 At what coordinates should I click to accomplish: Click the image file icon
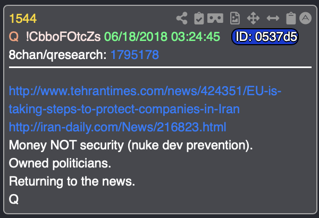[235, 18]
